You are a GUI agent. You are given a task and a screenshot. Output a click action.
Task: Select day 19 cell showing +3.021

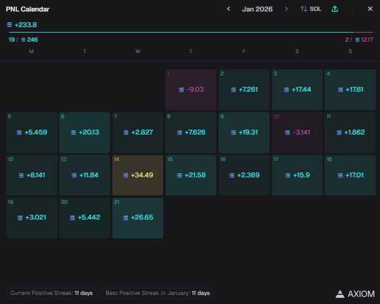pyautogui.click(x=31, y=218)
